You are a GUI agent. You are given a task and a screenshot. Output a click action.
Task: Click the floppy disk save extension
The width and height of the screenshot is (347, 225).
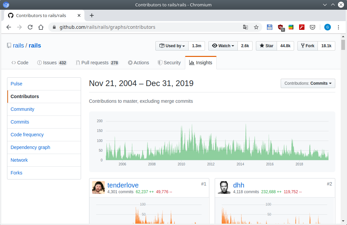(x=270, y=27)
